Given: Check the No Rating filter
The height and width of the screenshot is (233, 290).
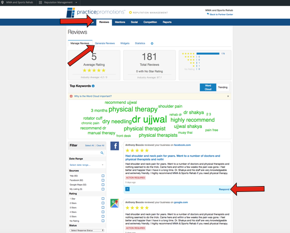Looking at the screenshot, I should 103,221.
